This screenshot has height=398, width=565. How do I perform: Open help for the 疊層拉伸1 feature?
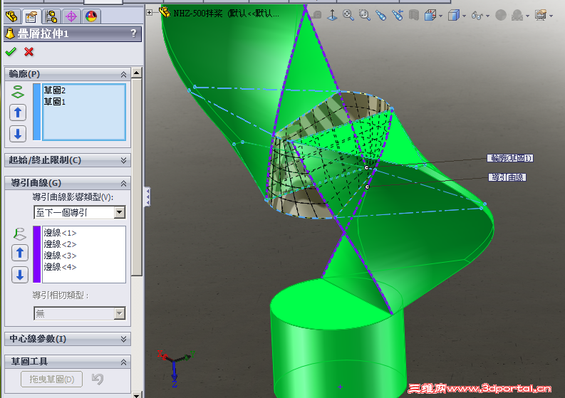coord(133,33)
